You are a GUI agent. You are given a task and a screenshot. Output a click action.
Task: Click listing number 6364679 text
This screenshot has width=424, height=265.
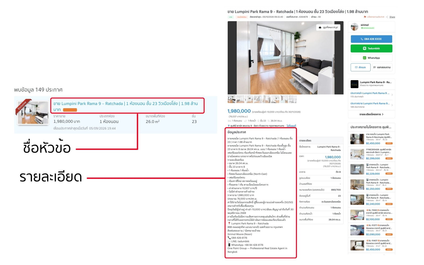tap(303, 17)
